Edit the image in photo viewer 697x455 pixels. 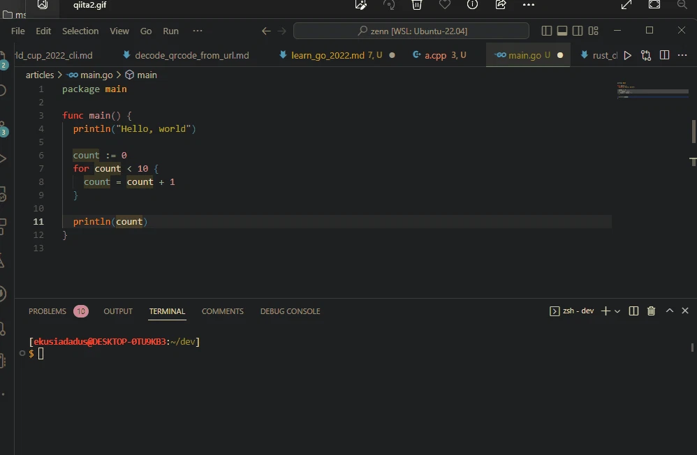tap(361, 5)
